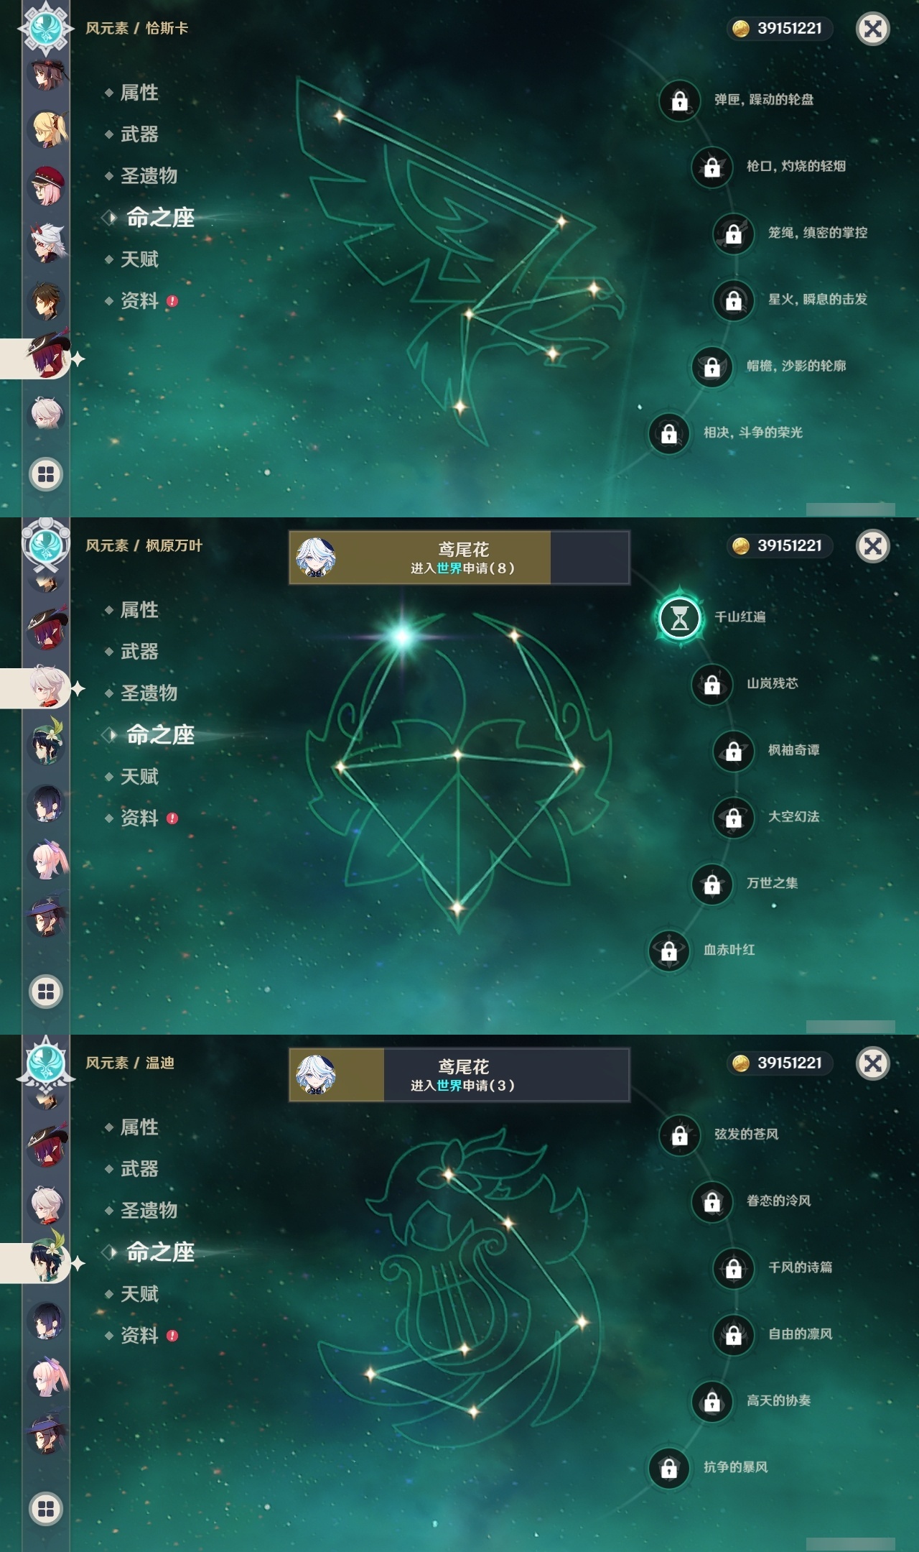Click the lock icon beside 枪口, 灼烧的轻烟
Image resolution: width=919 pixels, height=1552 pixels.
712,167
